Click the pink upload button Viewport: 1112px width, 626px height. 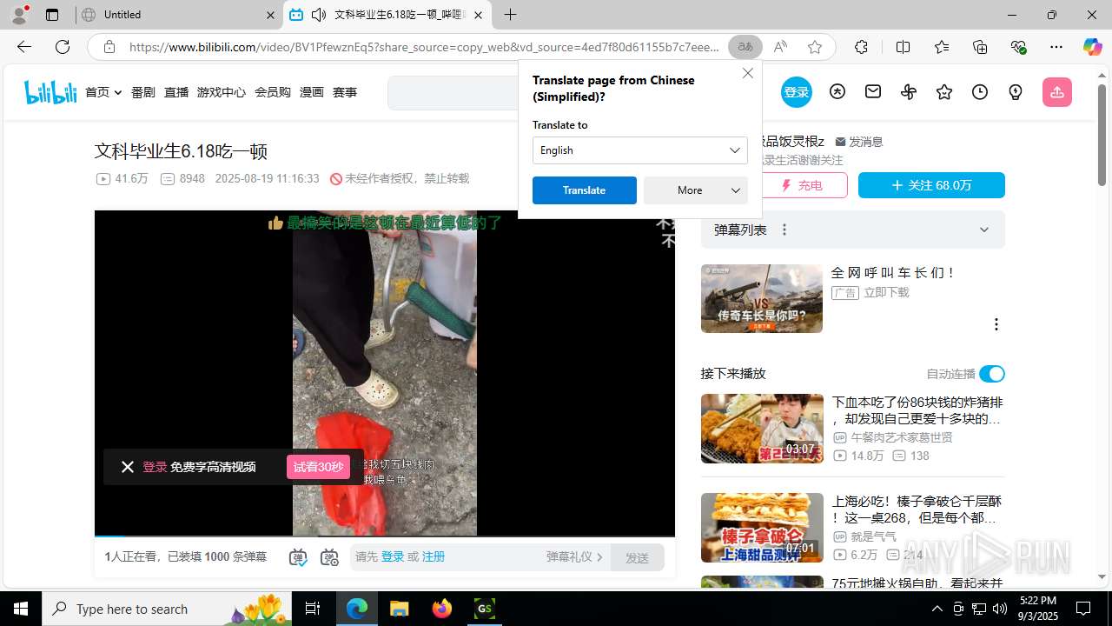(1057, 92)
